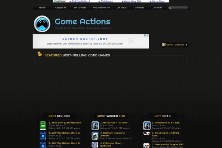The width and height of the screenshot is (222, 148).
Task: Click the Game Actions site title
Action: pos(83,21)
